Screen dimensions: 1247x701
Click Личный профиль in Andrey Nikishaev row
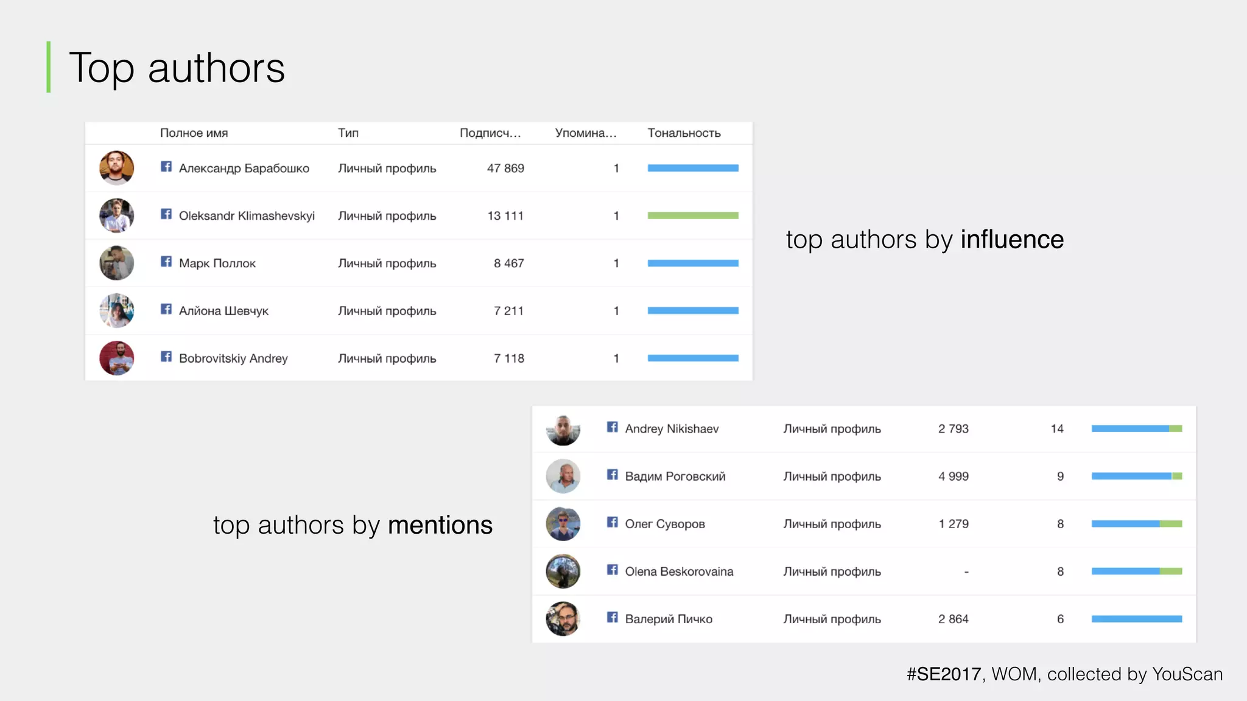pos(832,429)
